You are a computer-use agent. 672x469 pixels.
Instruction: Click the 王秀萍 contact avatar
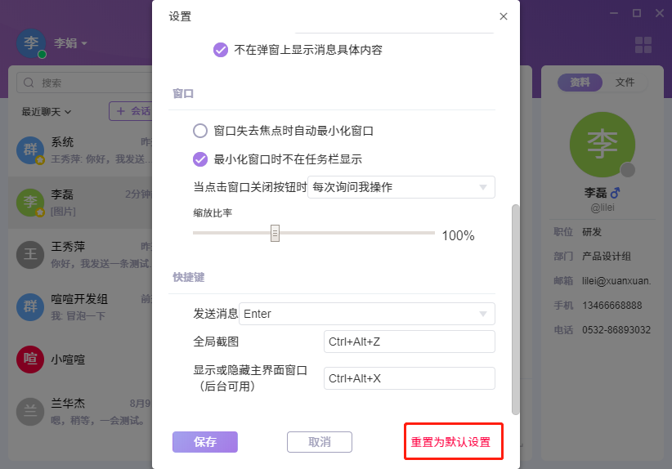[31, 254]
